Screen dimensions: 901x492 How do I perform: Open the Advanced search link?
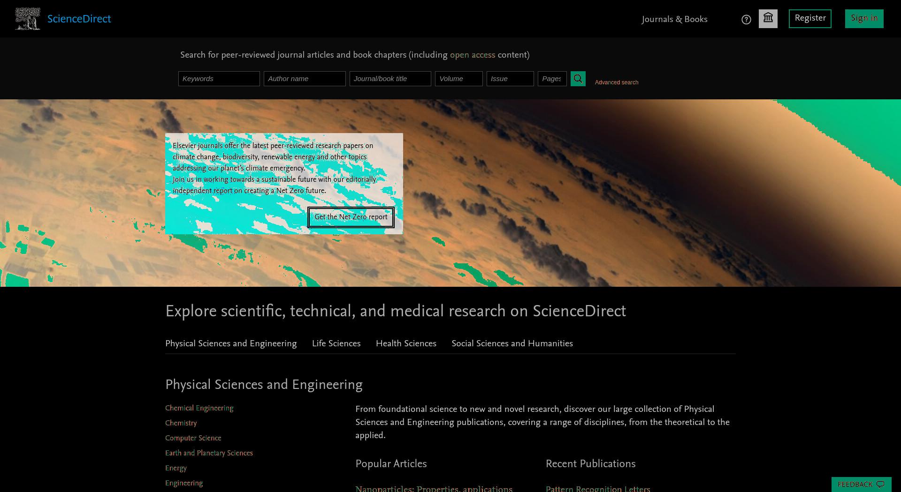pos(617,82)
